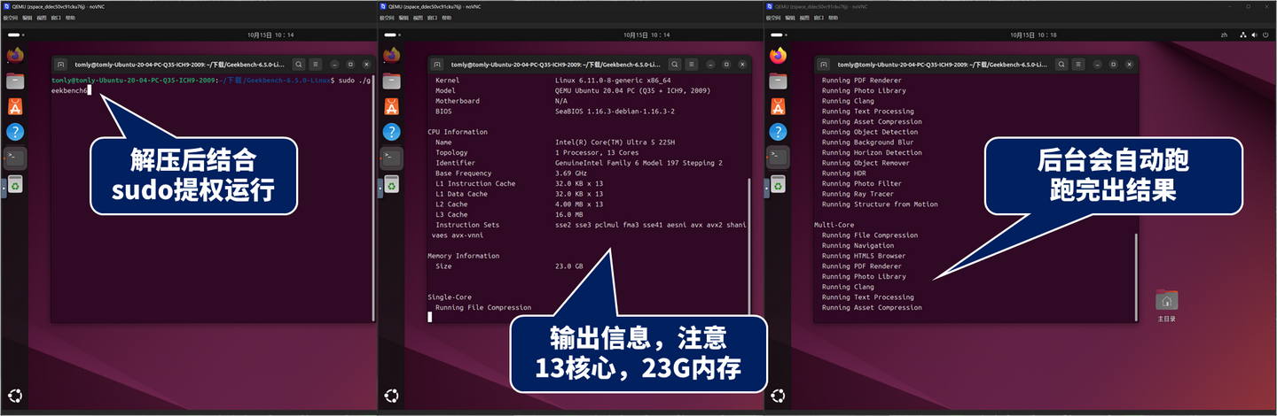Click 'Running File Compression' in middle panel
Screen dimensions: 1277x416
[483, 307]
